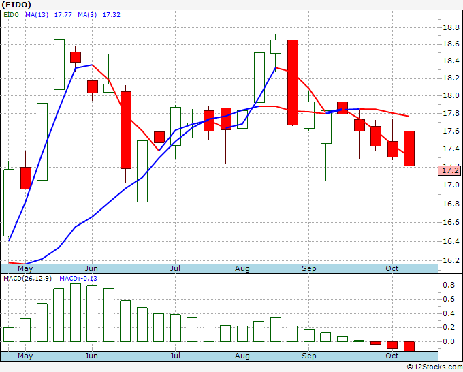Image resolution: width=463 pixels, height=372 pixels.
Task: Click the MACD(26,12,9) indicator label
Action: click(27, 279)
